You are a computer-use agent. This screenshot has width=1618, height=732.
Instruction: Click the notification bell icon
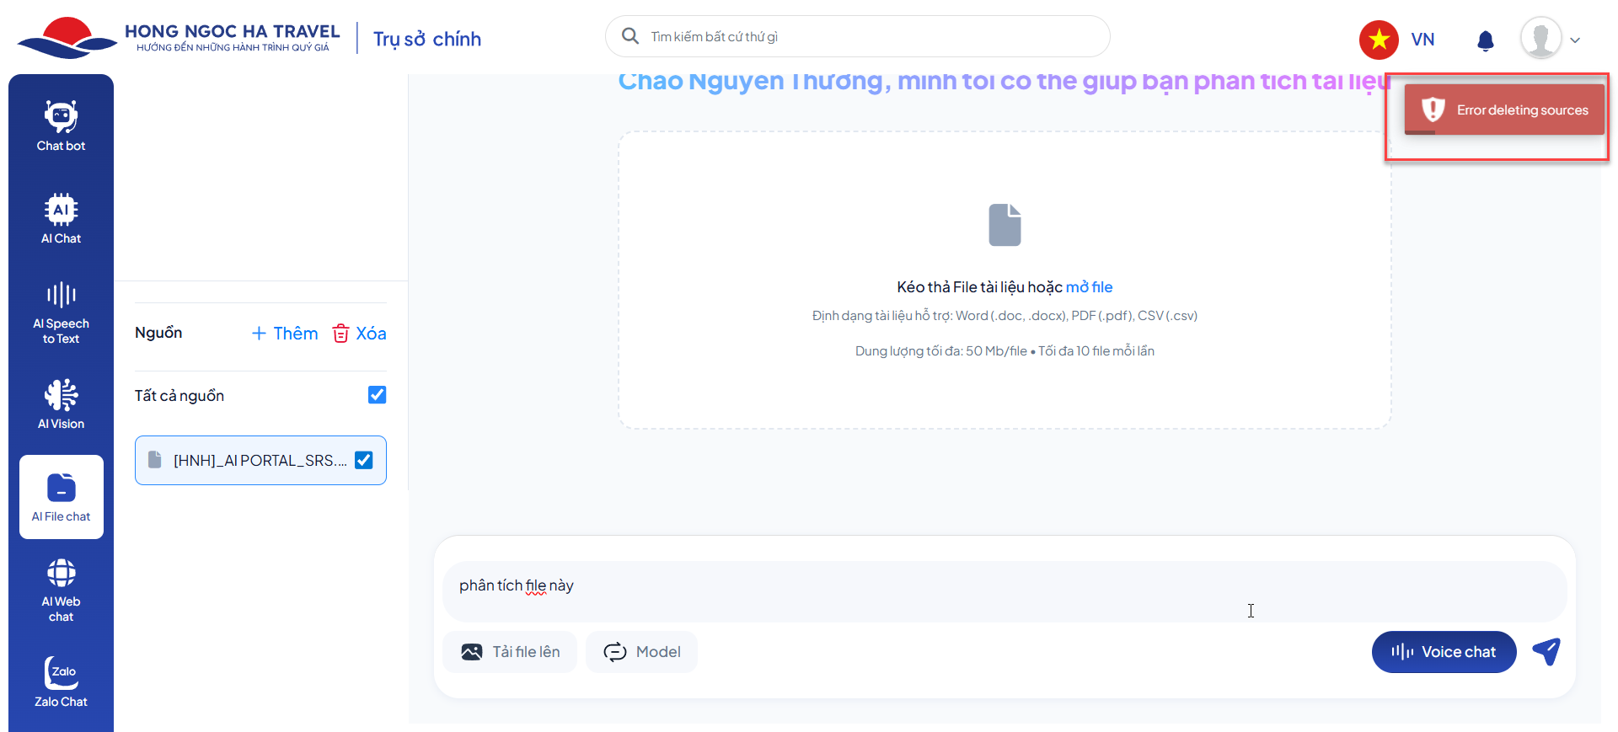(1486, 40)
